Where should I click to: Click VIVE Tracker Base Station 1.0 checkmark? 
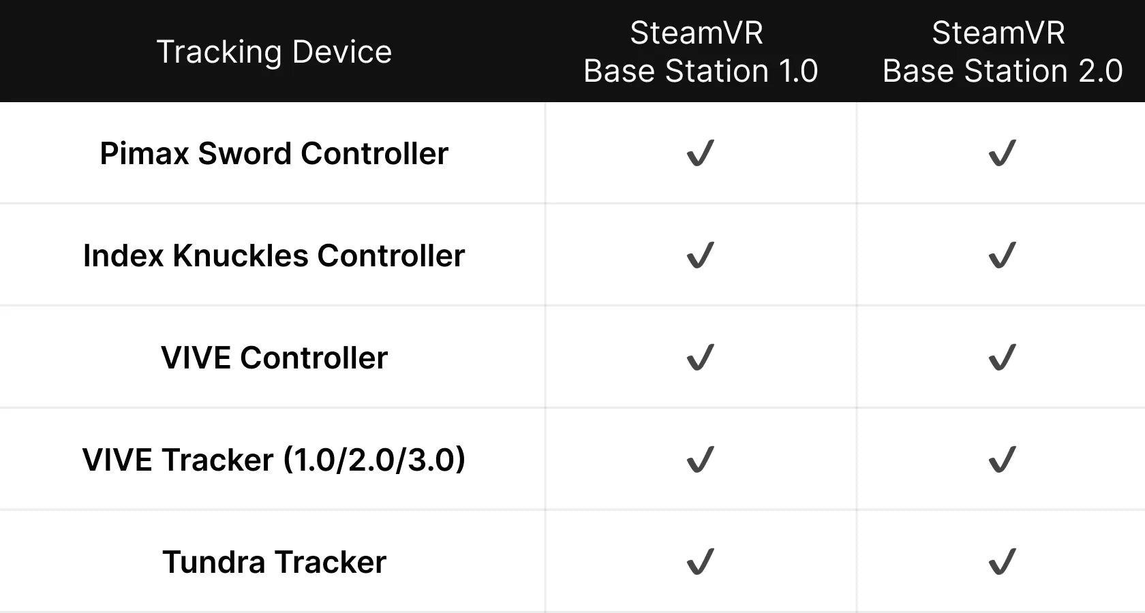pyautogui.click(x=700, y=460)
